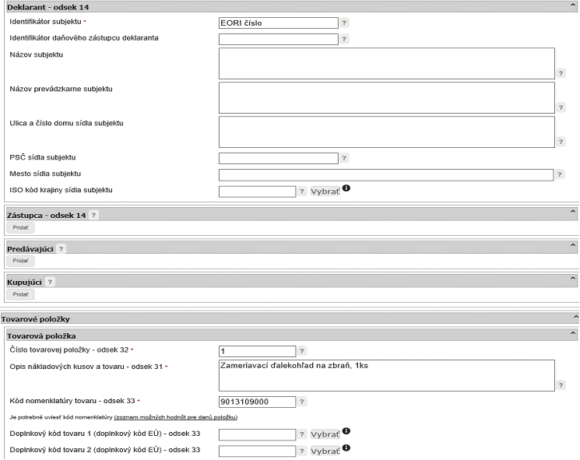This screenshot has height=460, width=580.
Task: Click into Ulica a číslo domu text area
Action: tap(387, 132)
